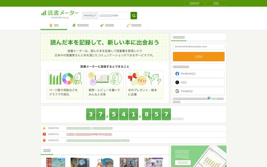Sign in with the Facebook button
Screen dimensions: 267x167
click(x=199, y=73)
